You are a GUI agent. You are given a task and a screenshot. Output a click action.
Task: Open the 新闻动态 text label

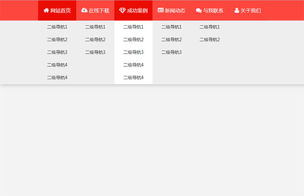tap(175, 10)
